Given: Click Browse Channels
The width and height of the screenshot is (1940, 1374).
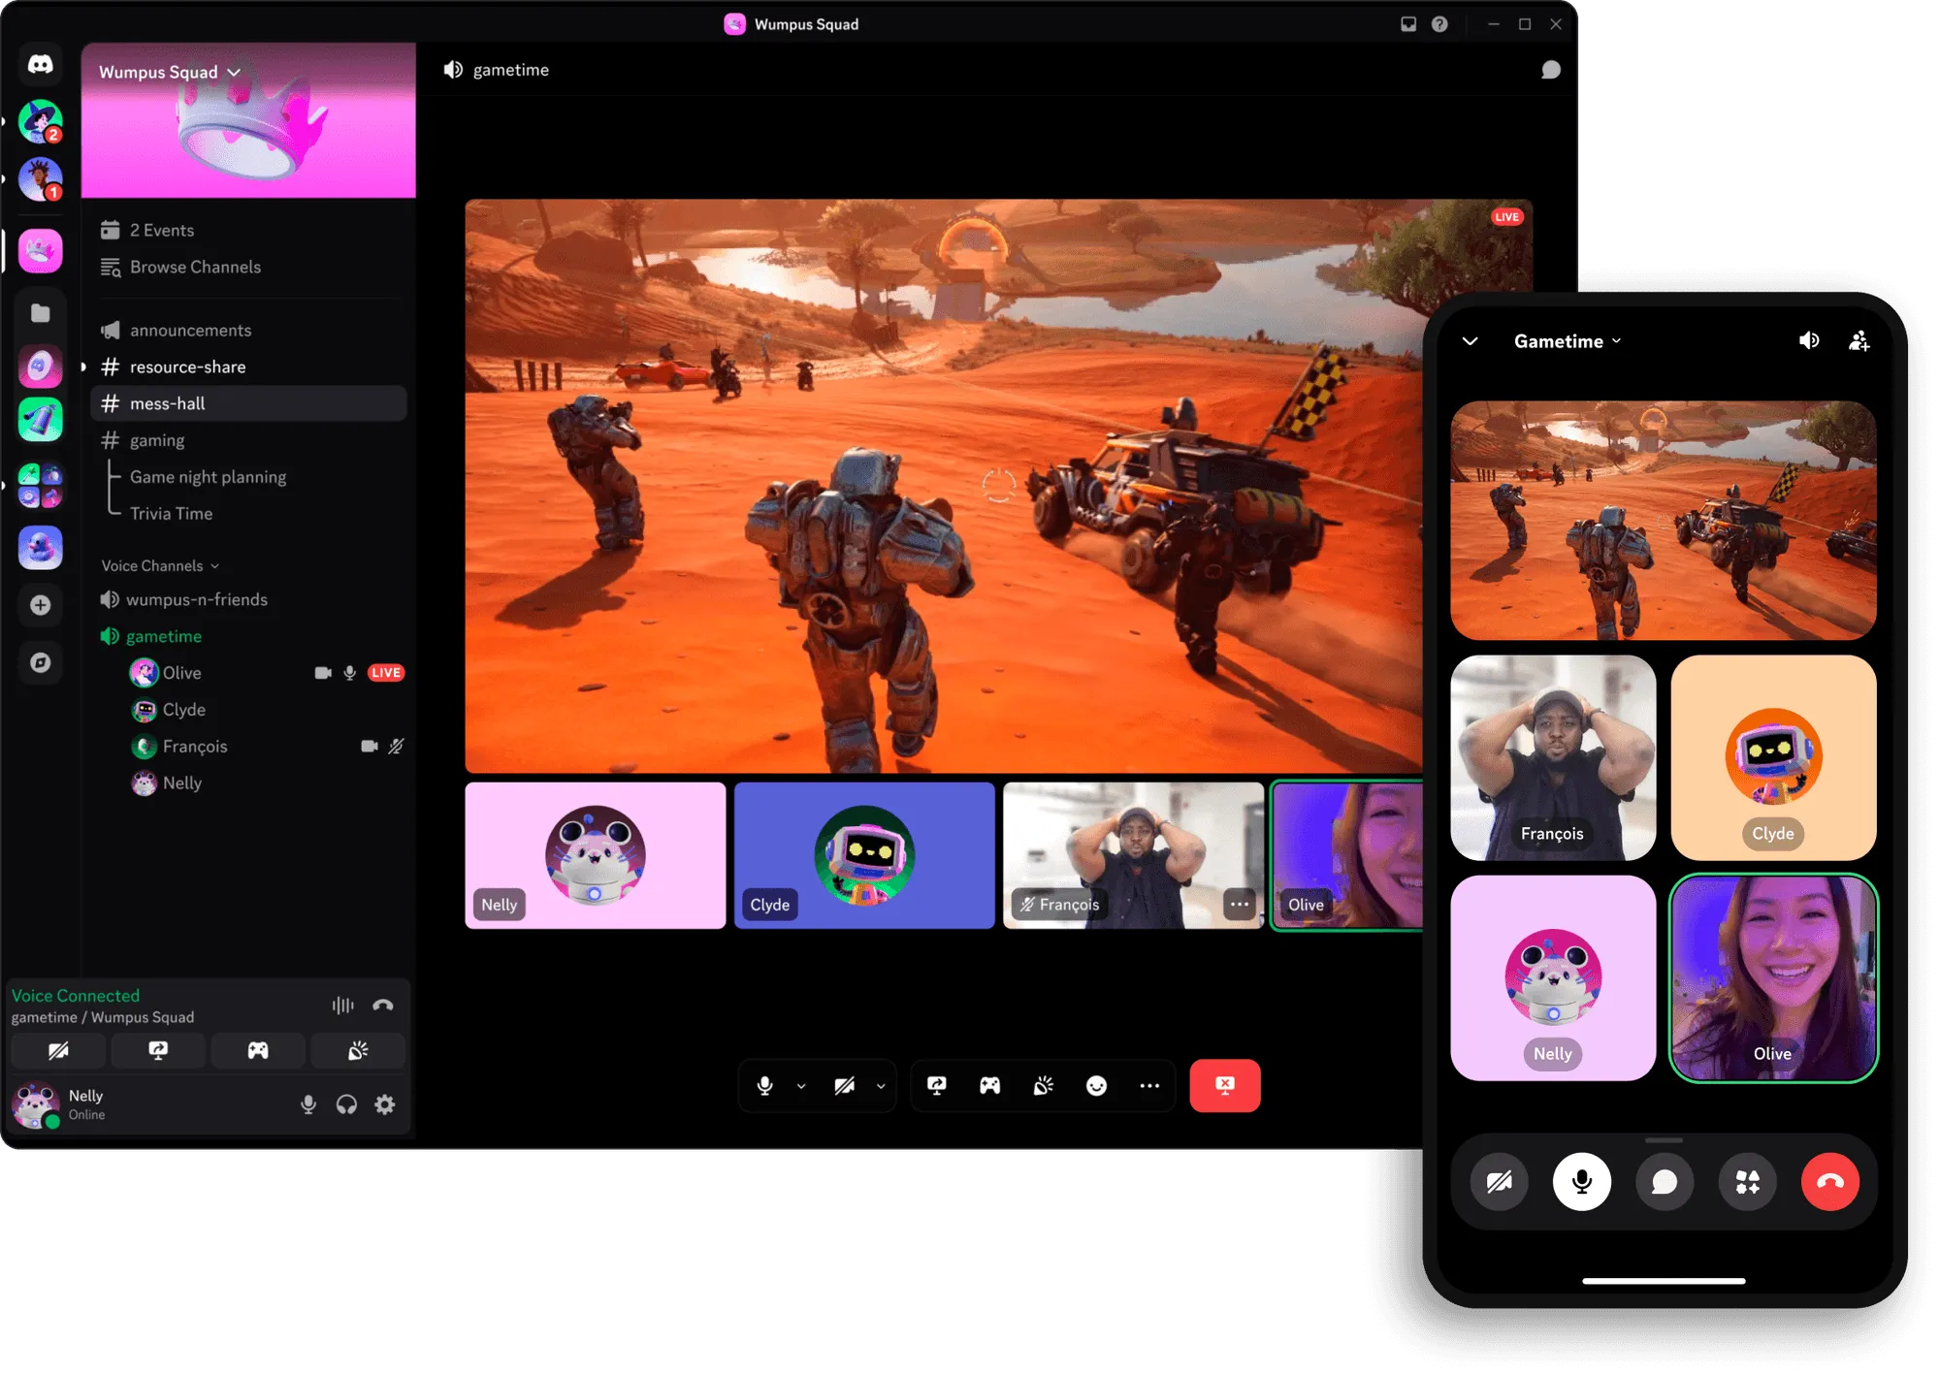Looking at the screenshot, I should (x=195, y=267).
